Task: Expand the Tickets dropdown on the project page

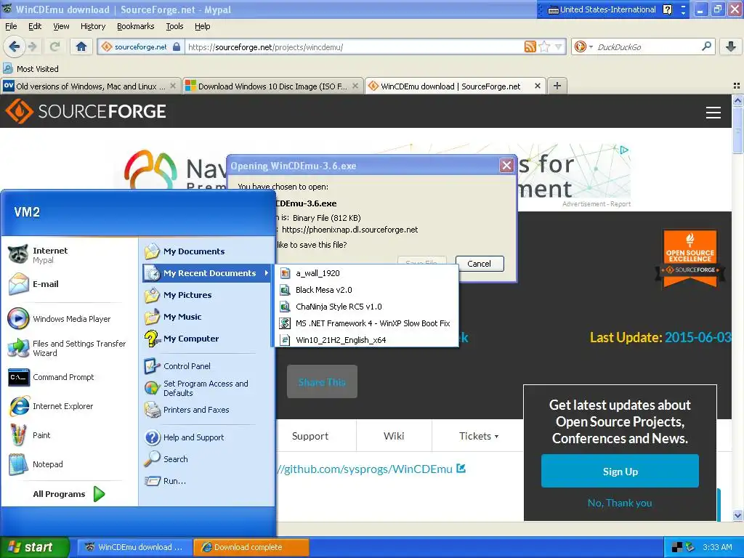Action: (x=478, y=436)
